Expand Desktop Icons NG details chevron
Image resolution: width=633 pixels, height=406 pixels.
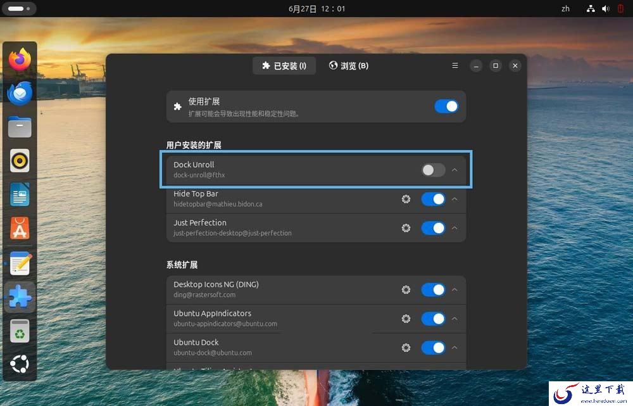tap(454, 289)
